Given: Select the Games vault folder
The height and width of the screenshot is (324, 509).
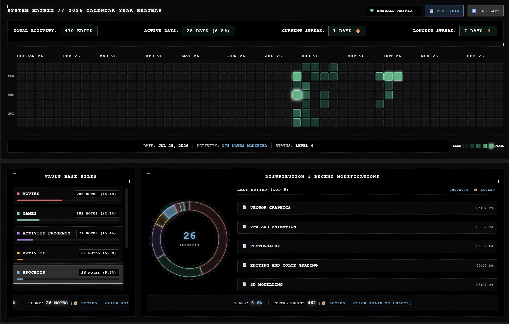Looking at the screenshot, I should [x=68, y=215].
